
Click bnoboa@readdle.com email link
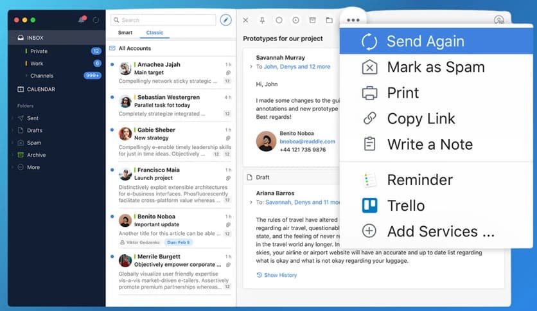point(307,141)
